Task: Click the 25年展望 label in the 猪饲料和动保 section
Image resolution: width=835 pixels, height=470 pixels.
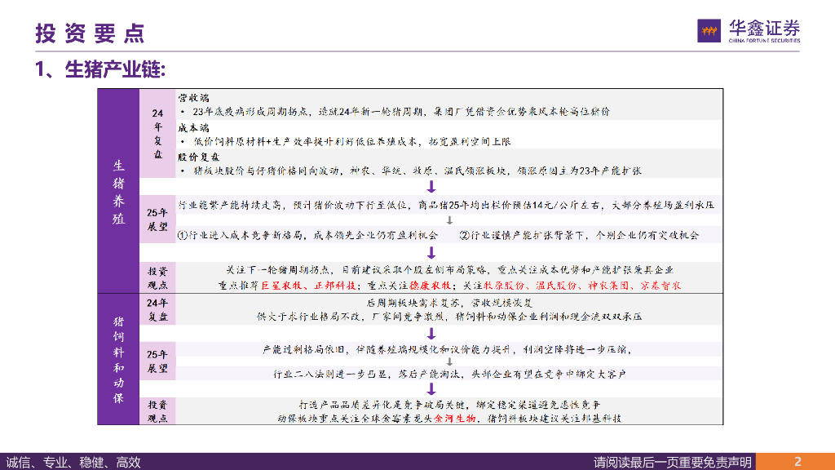Action: pos(157,361)
